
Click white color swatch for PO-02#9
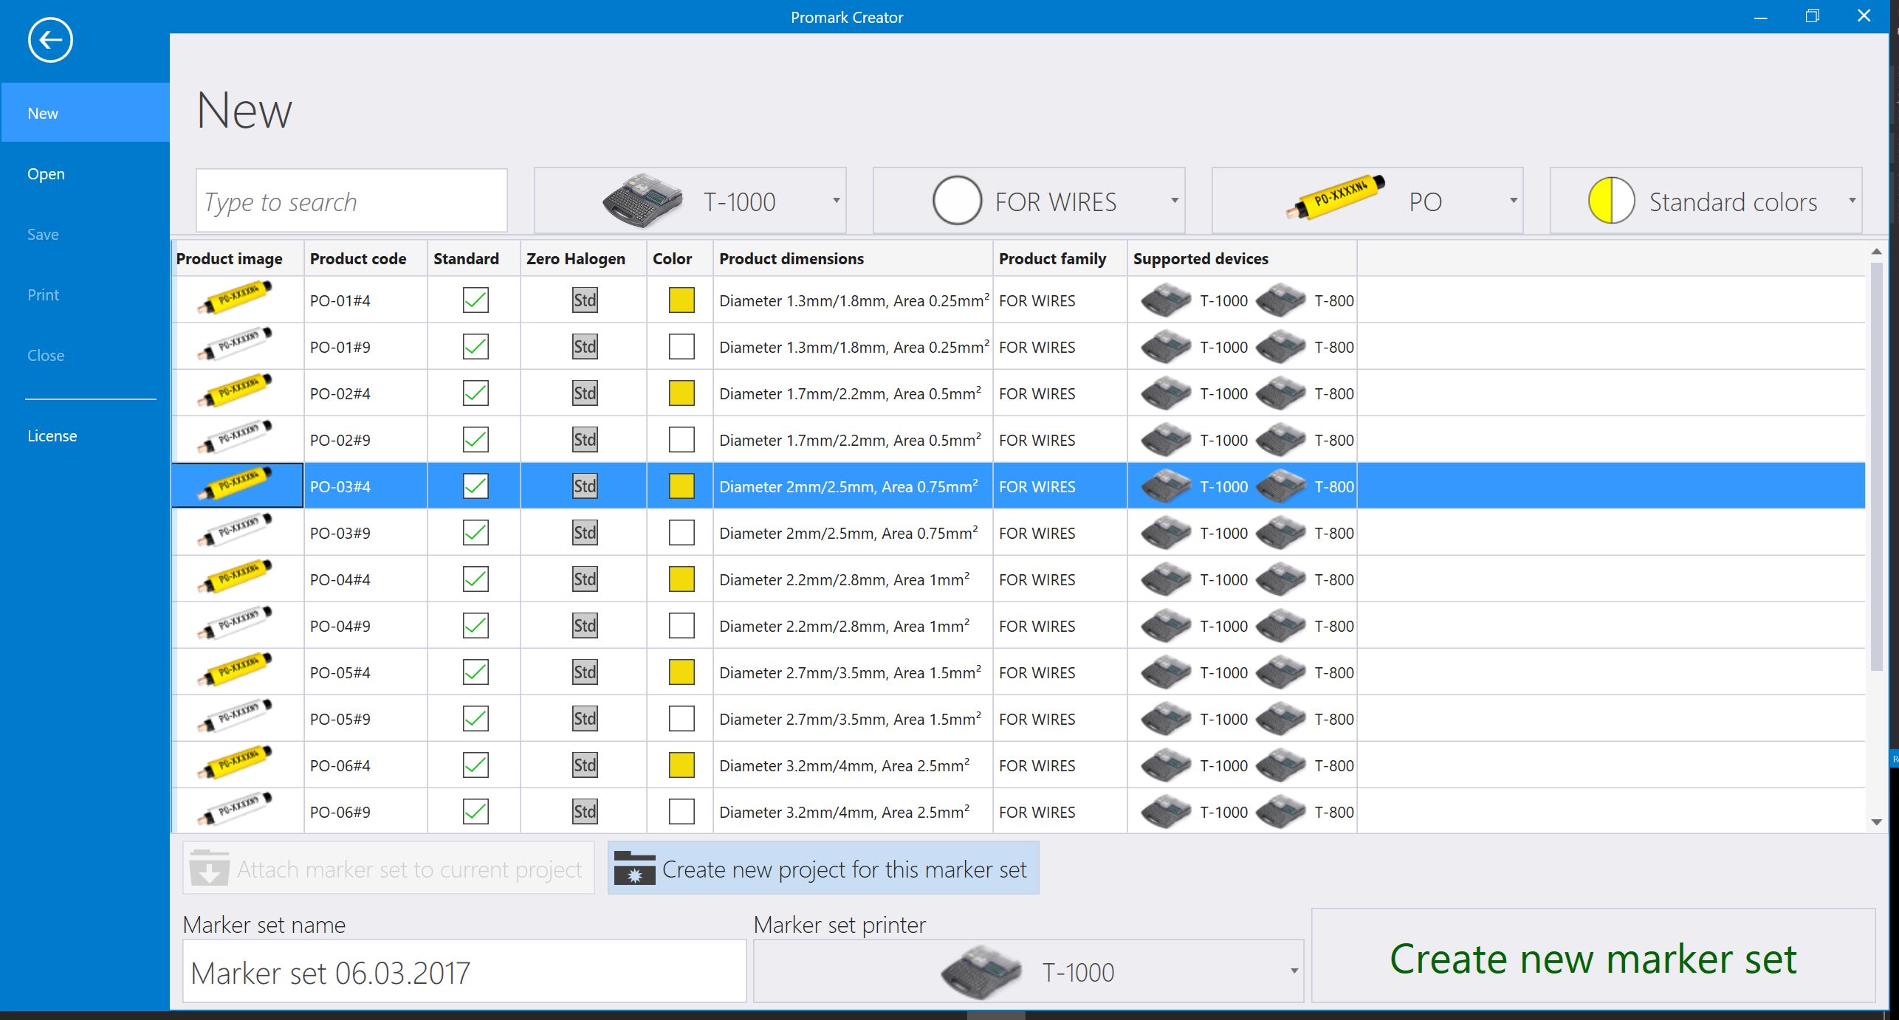coord(681,440)
